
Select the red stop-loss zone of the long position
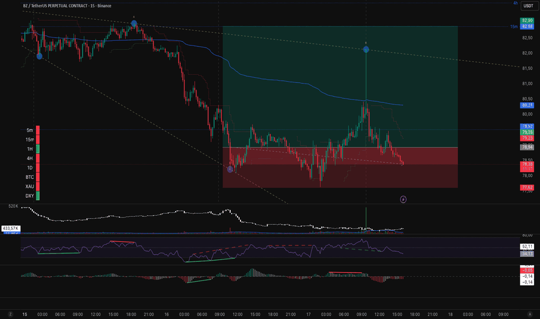(340, 168)
